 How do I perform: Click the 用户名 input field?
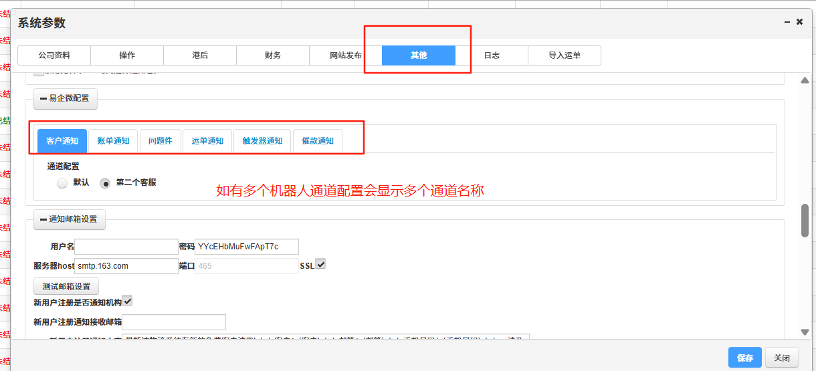pyautogui.click(x=126, y=247)
